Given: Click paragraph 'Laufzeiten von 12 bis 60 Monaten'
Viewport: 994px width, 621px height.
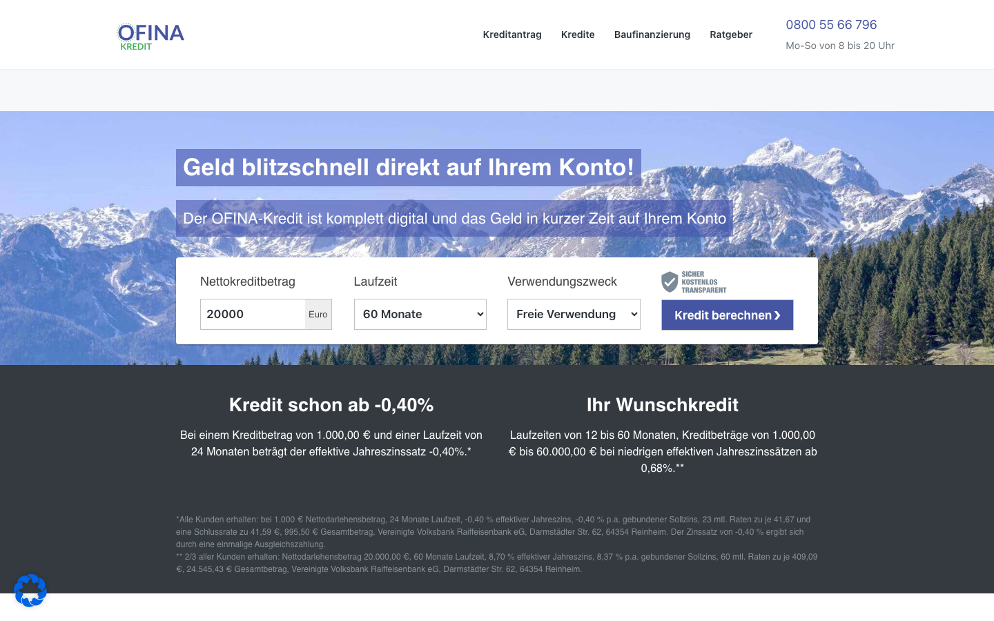Looking at the screenshot, I should point(663,452).
